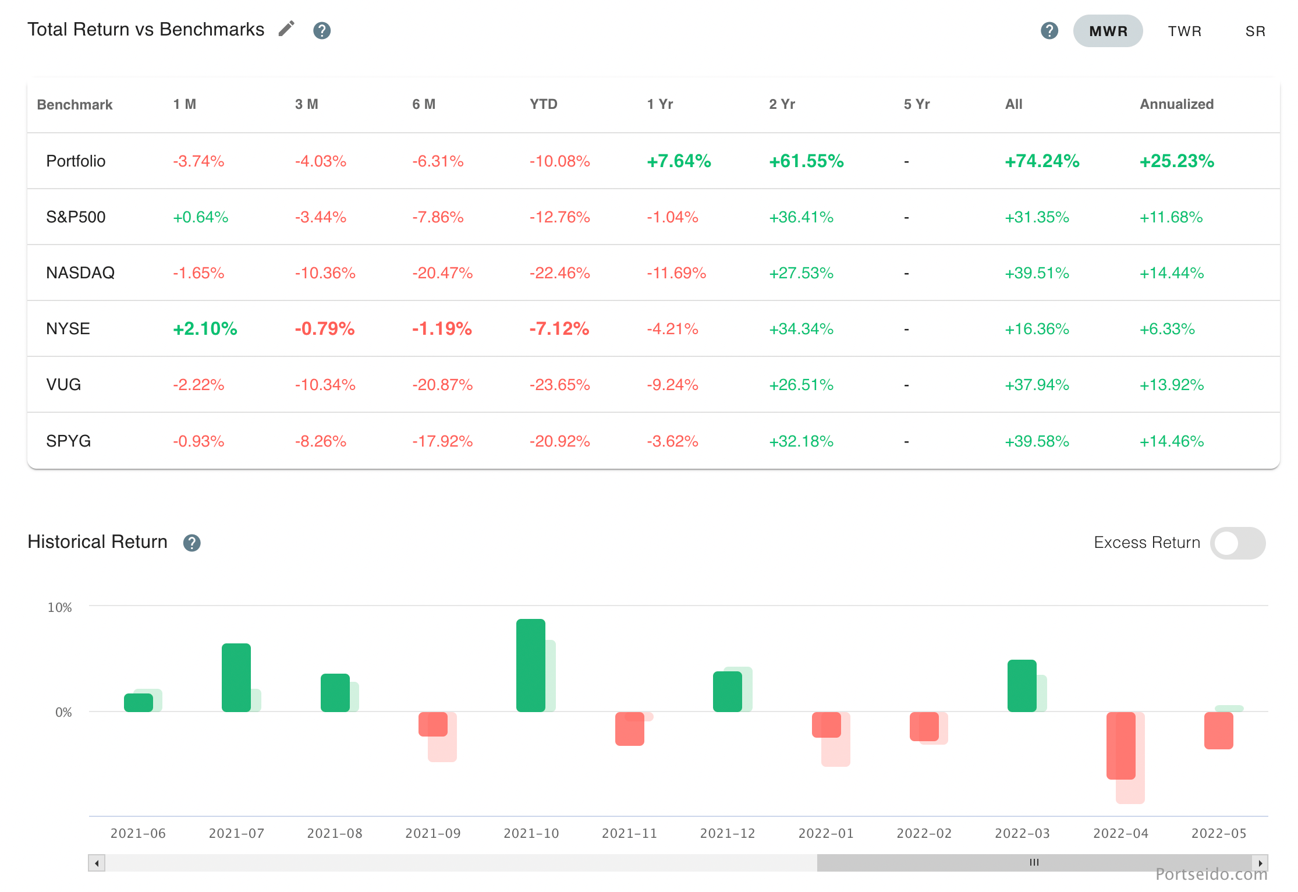This screenshot has height=892, width=1298.
Task: Click the Portfolio row in the table
Action: click(76, 161)
